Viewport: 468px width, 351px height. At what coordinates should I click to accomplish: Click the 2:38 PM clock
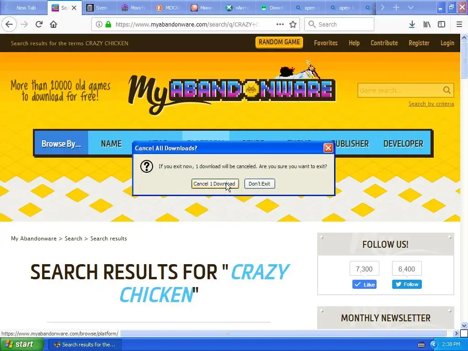(451, 345)
